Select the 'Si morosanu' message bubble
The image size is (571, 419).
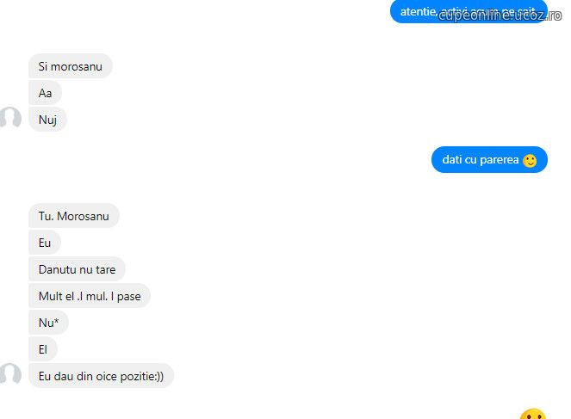click(x=71, y=66)
